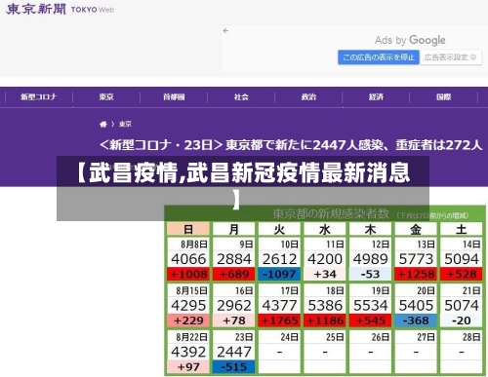Click the red +1258 change cell

416,274
